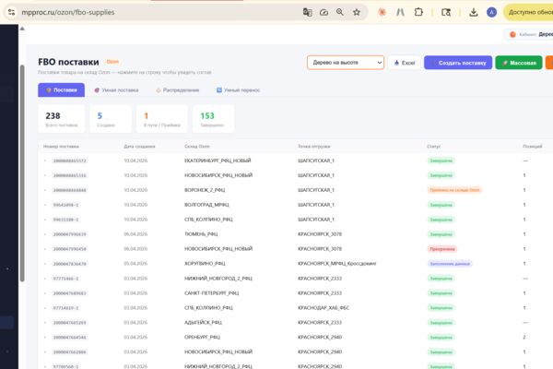Click the green 'Массовая' button

click(x=518, y=63)
